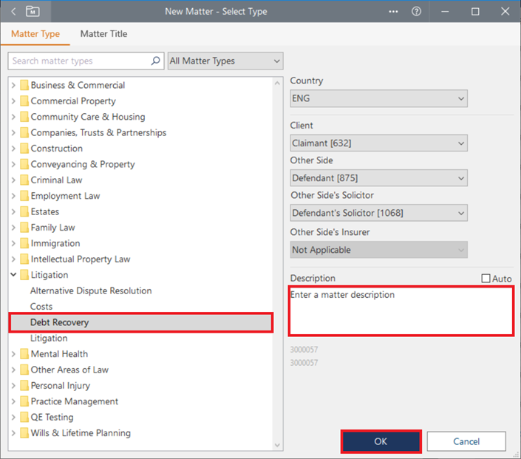Screen dimensions: 521x459
Task: Select the Matter Type tab
Action: [x=35, y=34]
